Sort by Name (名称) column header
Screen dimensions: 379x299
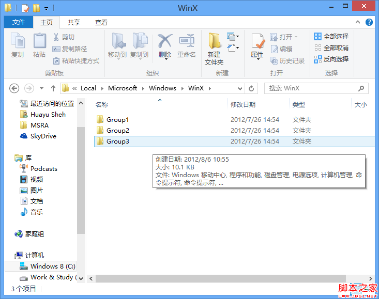(x=102, y=104)
